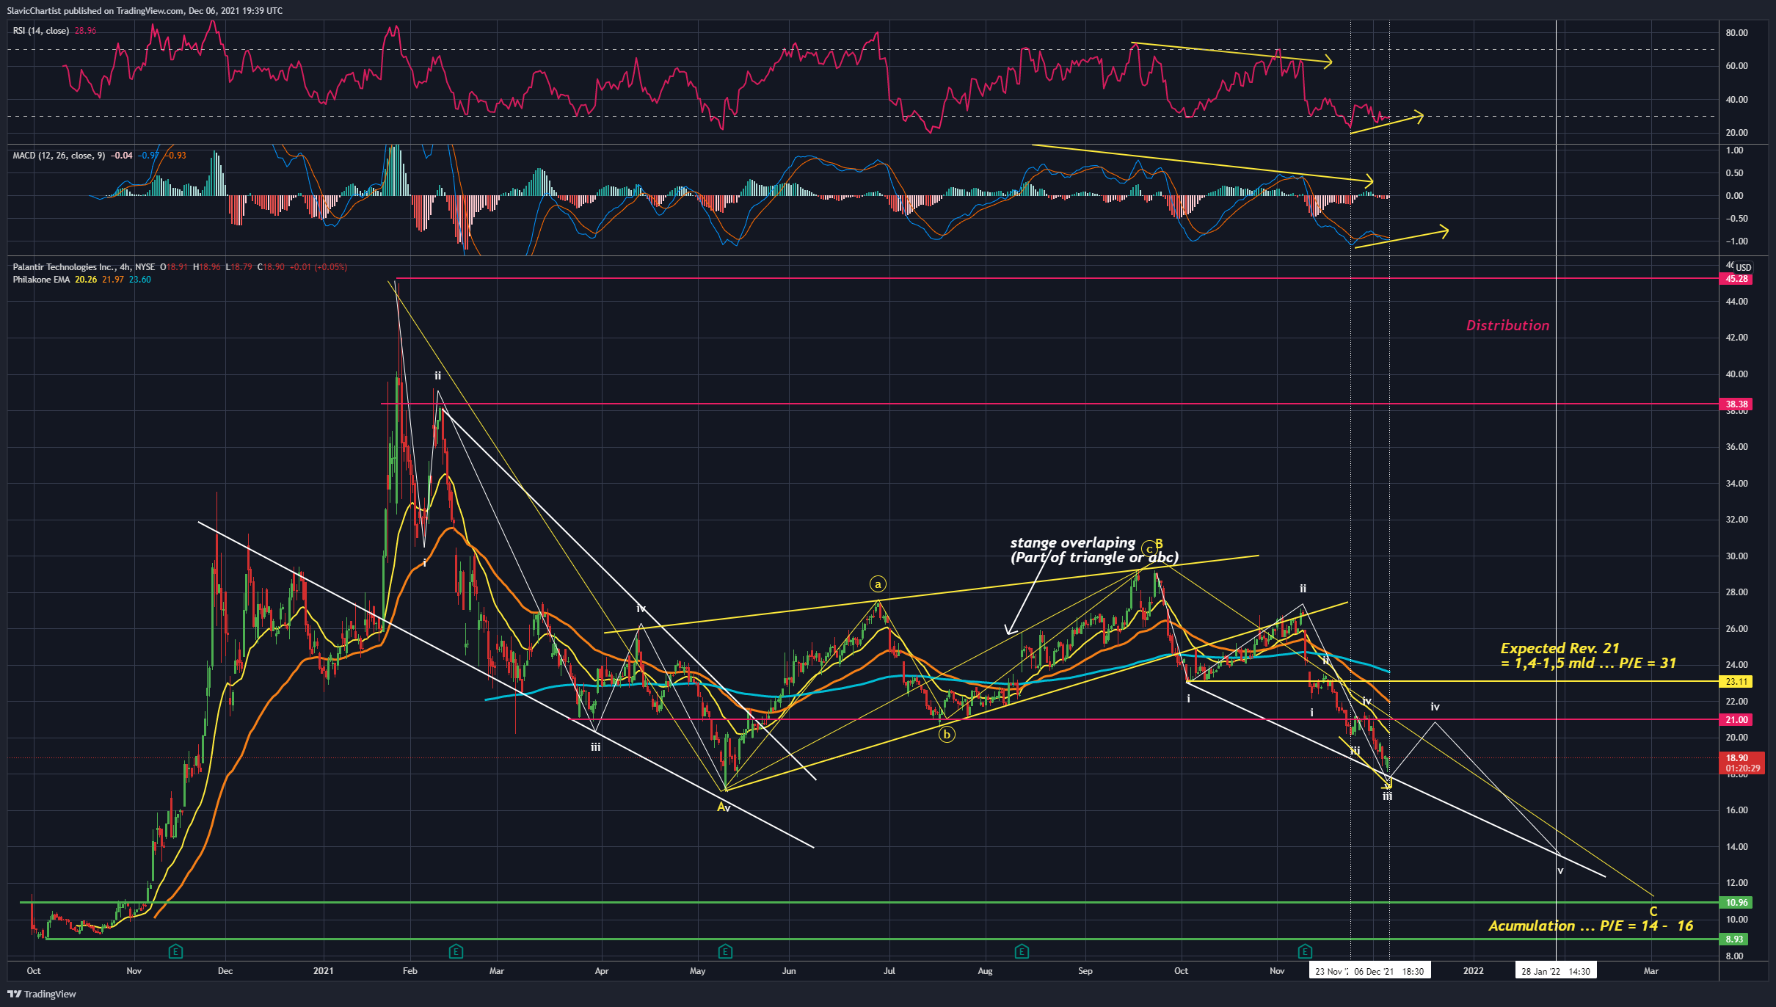
Task: Select the yellow 'B' wave label at the top
Action: click(x=1159, y=544)
